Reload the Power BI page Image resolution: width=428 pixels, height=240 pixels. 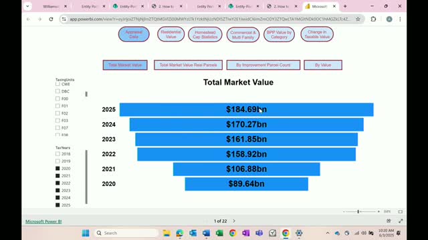point(51,19)
